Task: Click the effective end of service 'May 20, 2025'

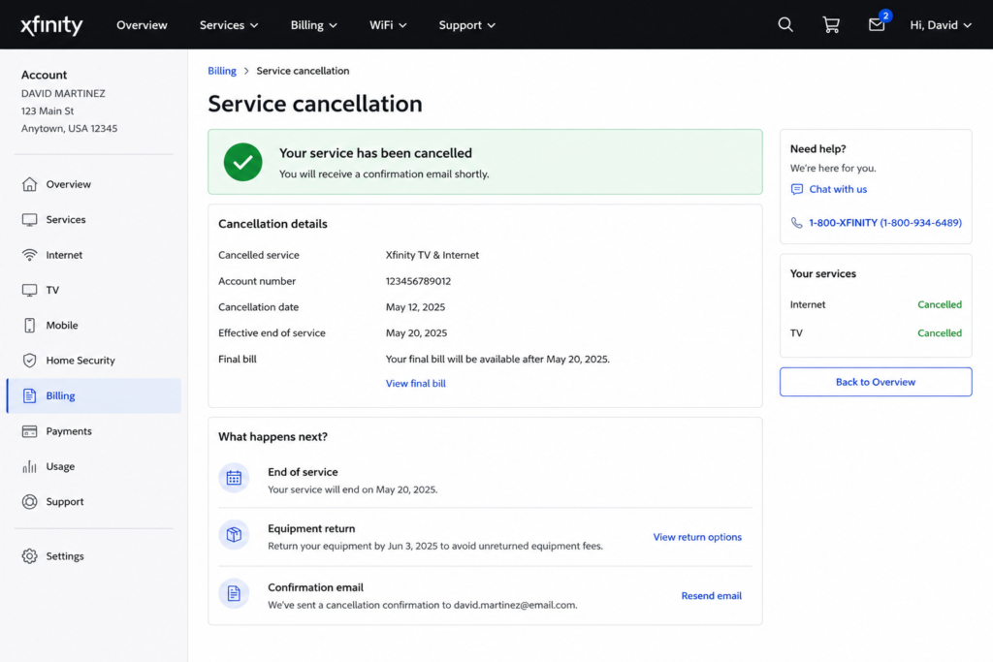Action: [x=416, y=332]
